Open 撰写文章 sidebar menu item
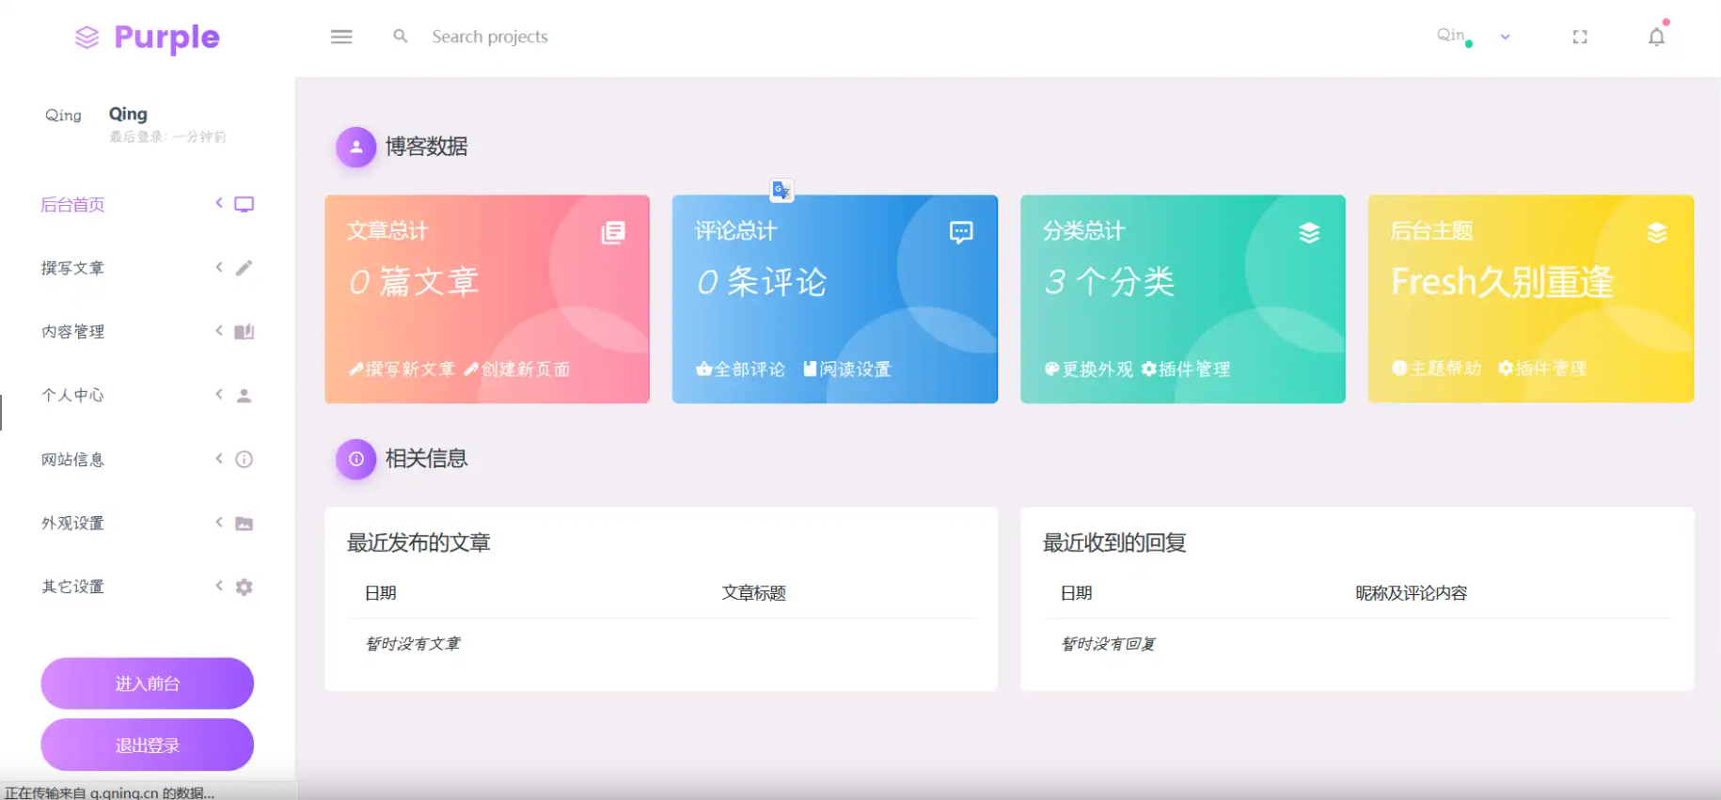Viewport: 1721px width, 800px height. pyautogui.click(x=72, y=268)
